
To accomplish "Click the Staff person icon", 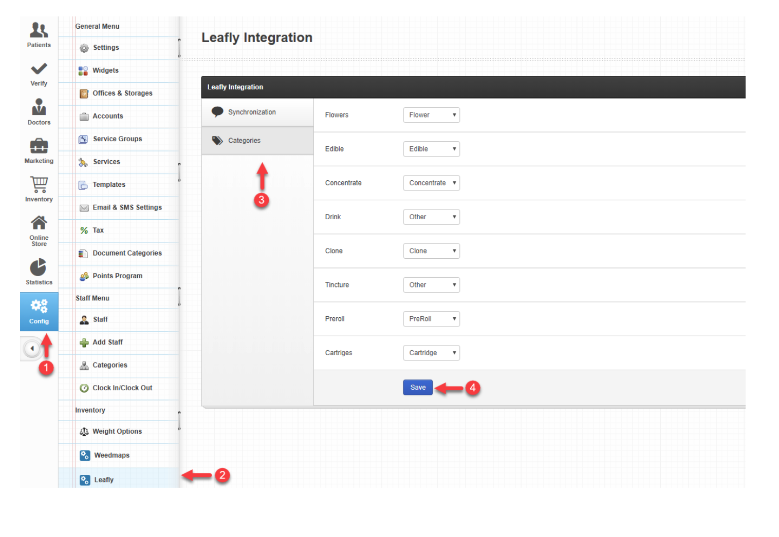I will [84, 320].
